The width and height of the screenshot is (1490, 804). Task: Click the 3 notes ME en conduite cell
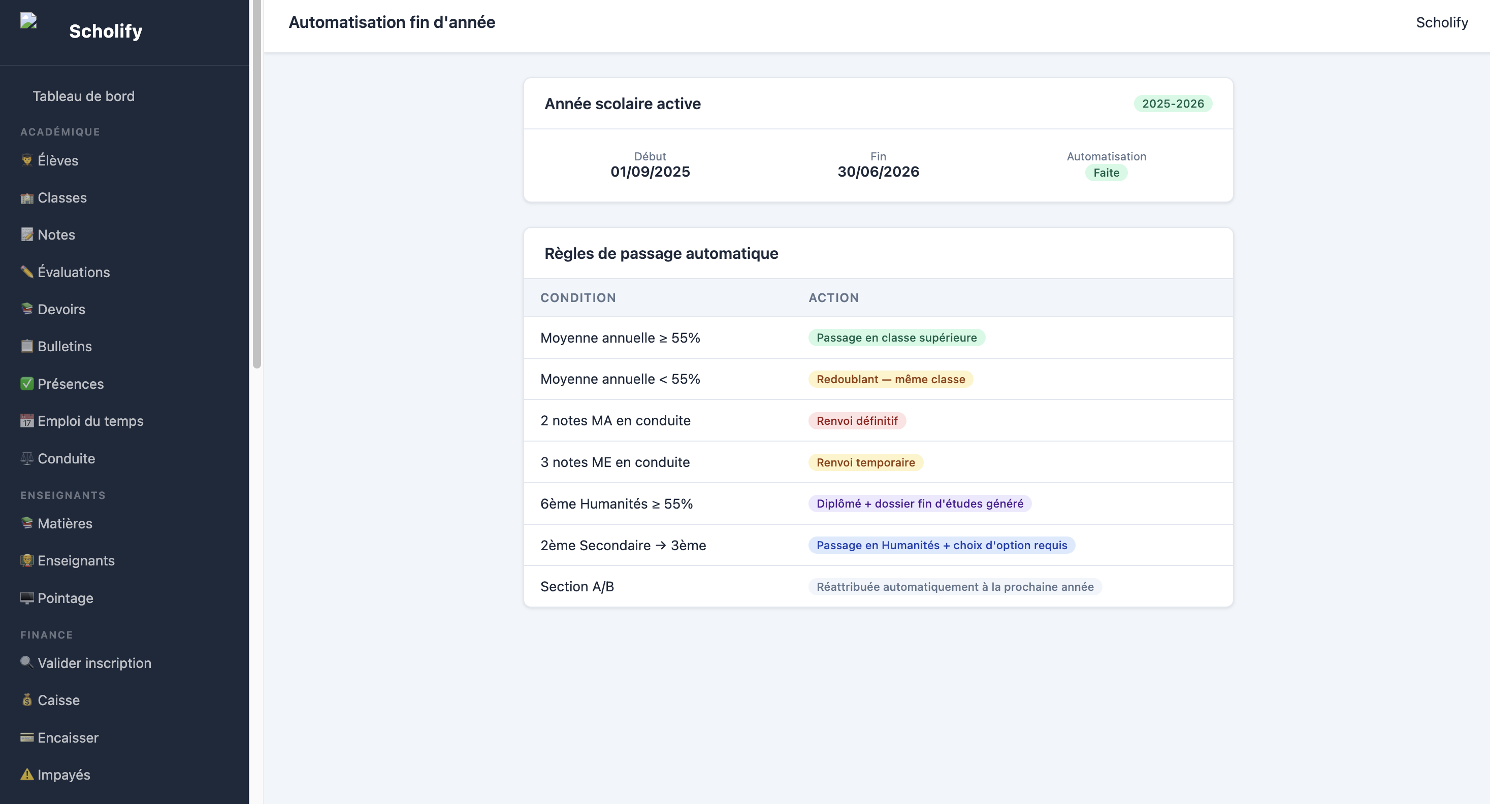pyautogui.click(x=615, y=462)
